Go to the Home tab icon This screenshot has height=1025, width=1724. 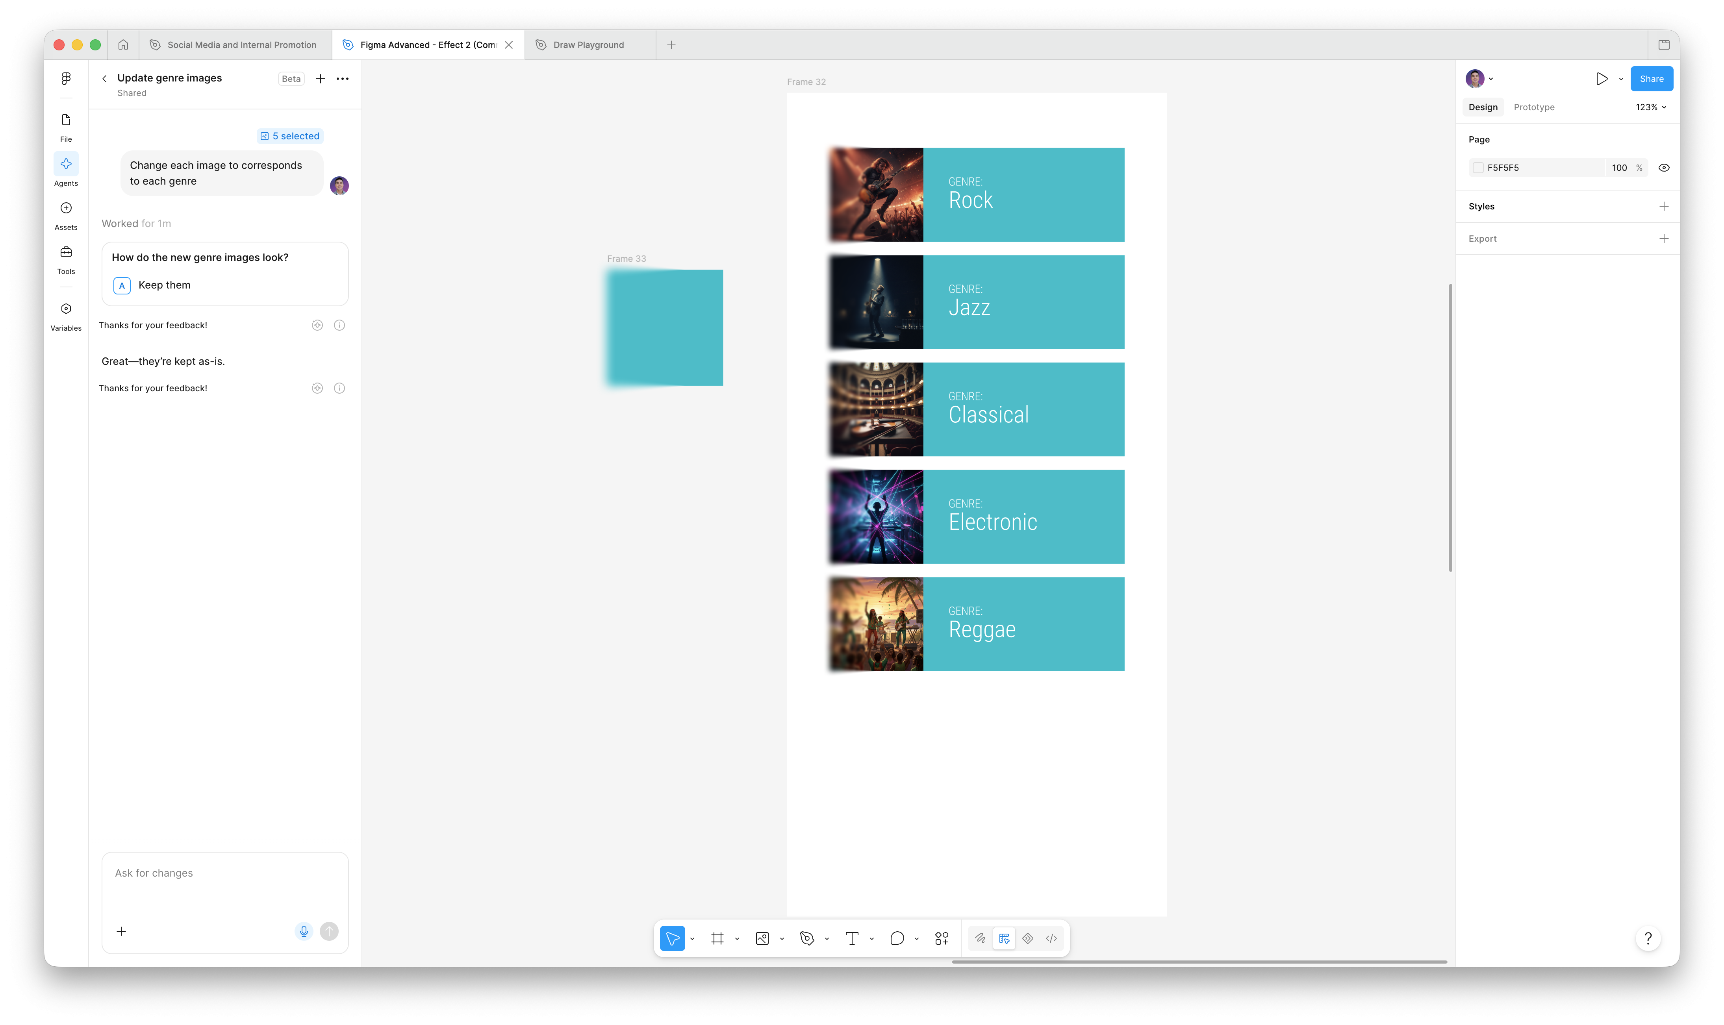123,45
